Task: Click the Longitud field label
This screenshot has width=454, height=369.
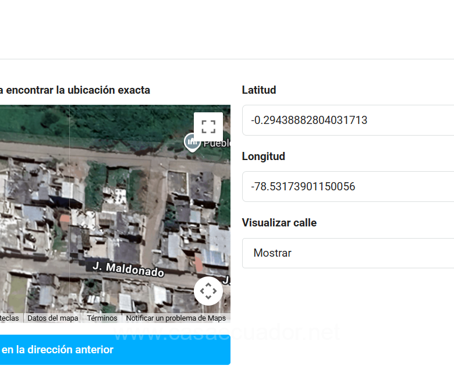Action: point(264,157)
